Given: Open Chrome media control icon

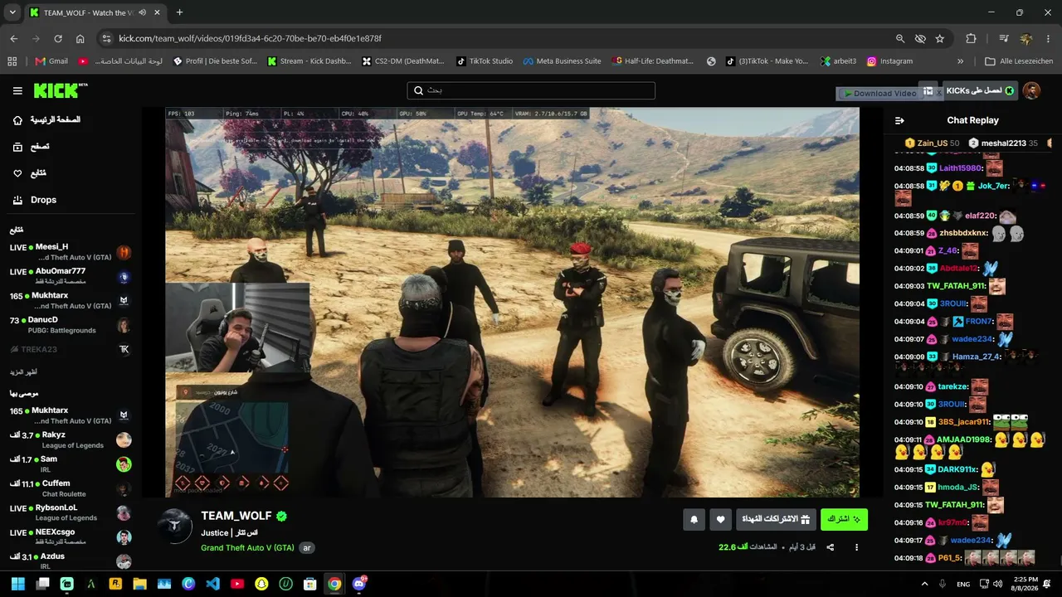Looking at the screenshot, I should point(1004,38).
